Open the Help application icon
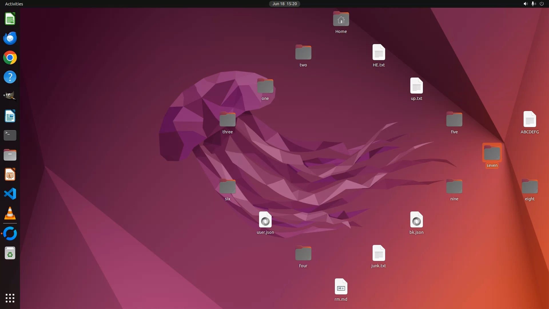The height and width of the screenshot is (309, 549). (x=10, y=77)
